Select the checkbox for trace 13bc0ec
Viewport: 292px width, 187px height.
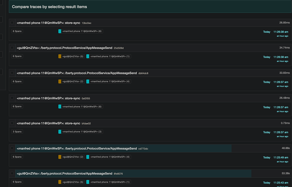point(12,23)
